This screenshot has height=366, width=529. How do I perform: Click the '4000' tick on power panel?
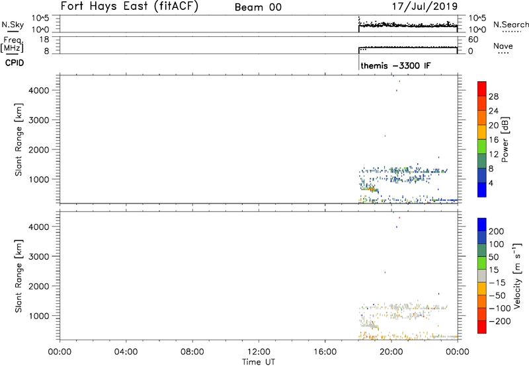click(x=39, y=91)
